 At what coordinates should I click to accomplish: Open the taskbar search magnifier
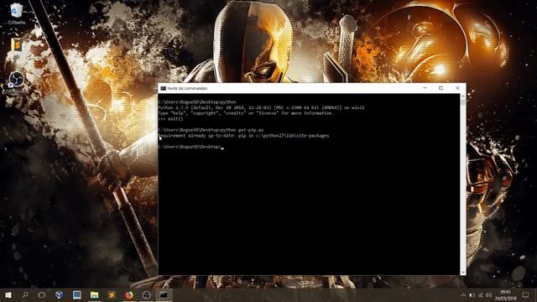[x=25, y=294]
